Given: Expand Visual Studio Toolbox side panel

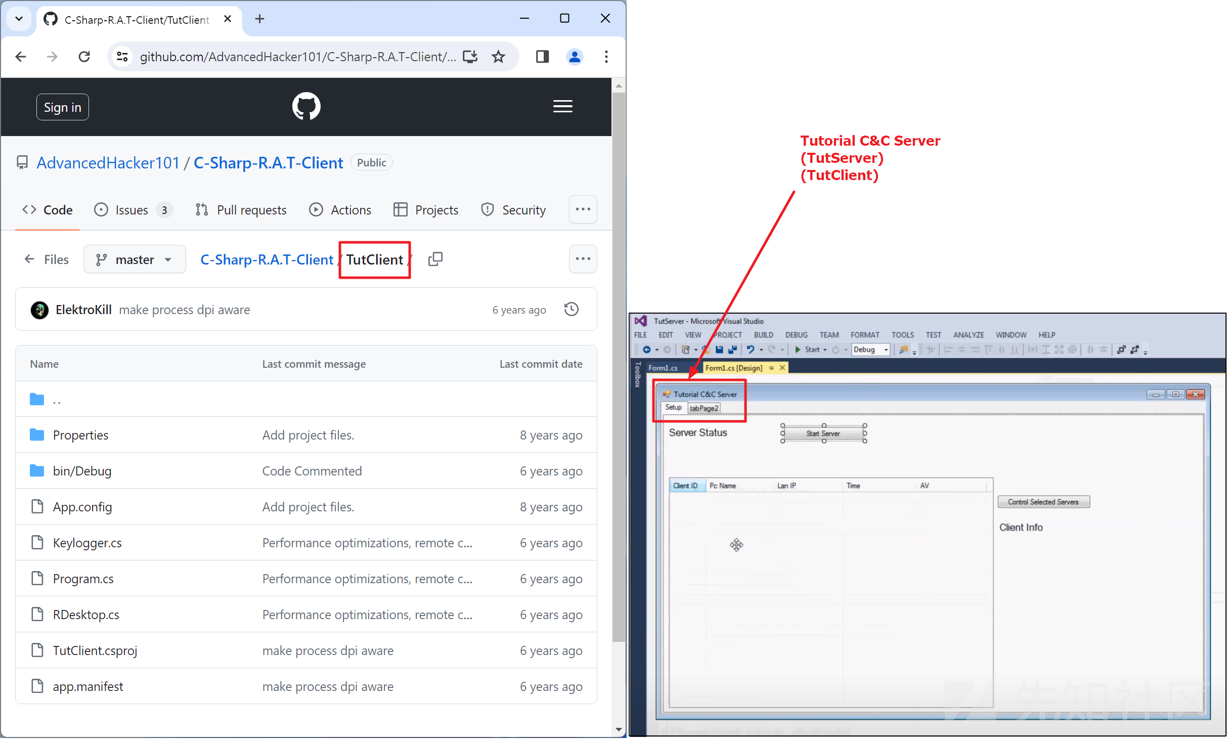Looking at the screenshot, I should click(638, 375).
